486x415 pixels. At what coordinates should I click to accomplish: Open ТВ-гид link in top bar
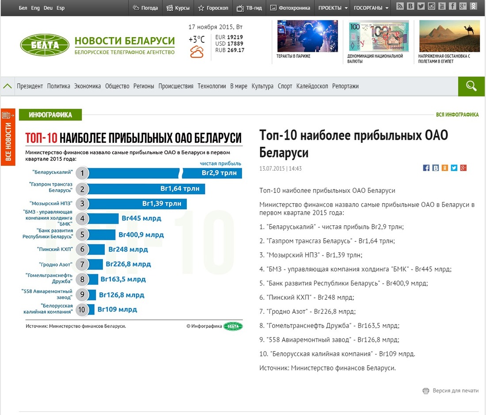pyautogui.click(x=249, y=8)
